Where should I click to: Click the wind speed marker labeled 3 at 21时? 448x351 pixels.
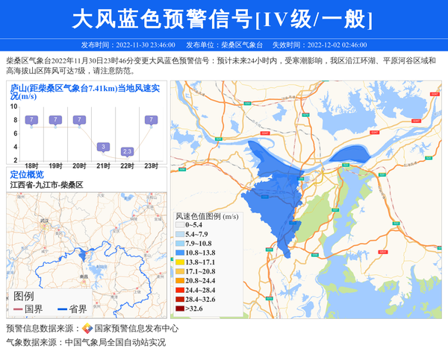[104, 147]
